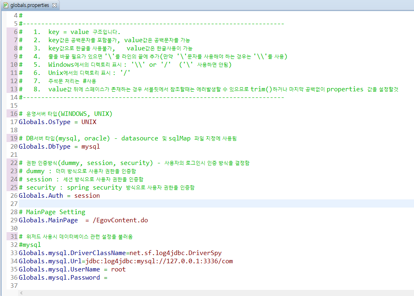Viewport: 414px width, 296px height.
Task: Click the root value of Globals.mysql.UserName
Action: click(x=118, y=269)
